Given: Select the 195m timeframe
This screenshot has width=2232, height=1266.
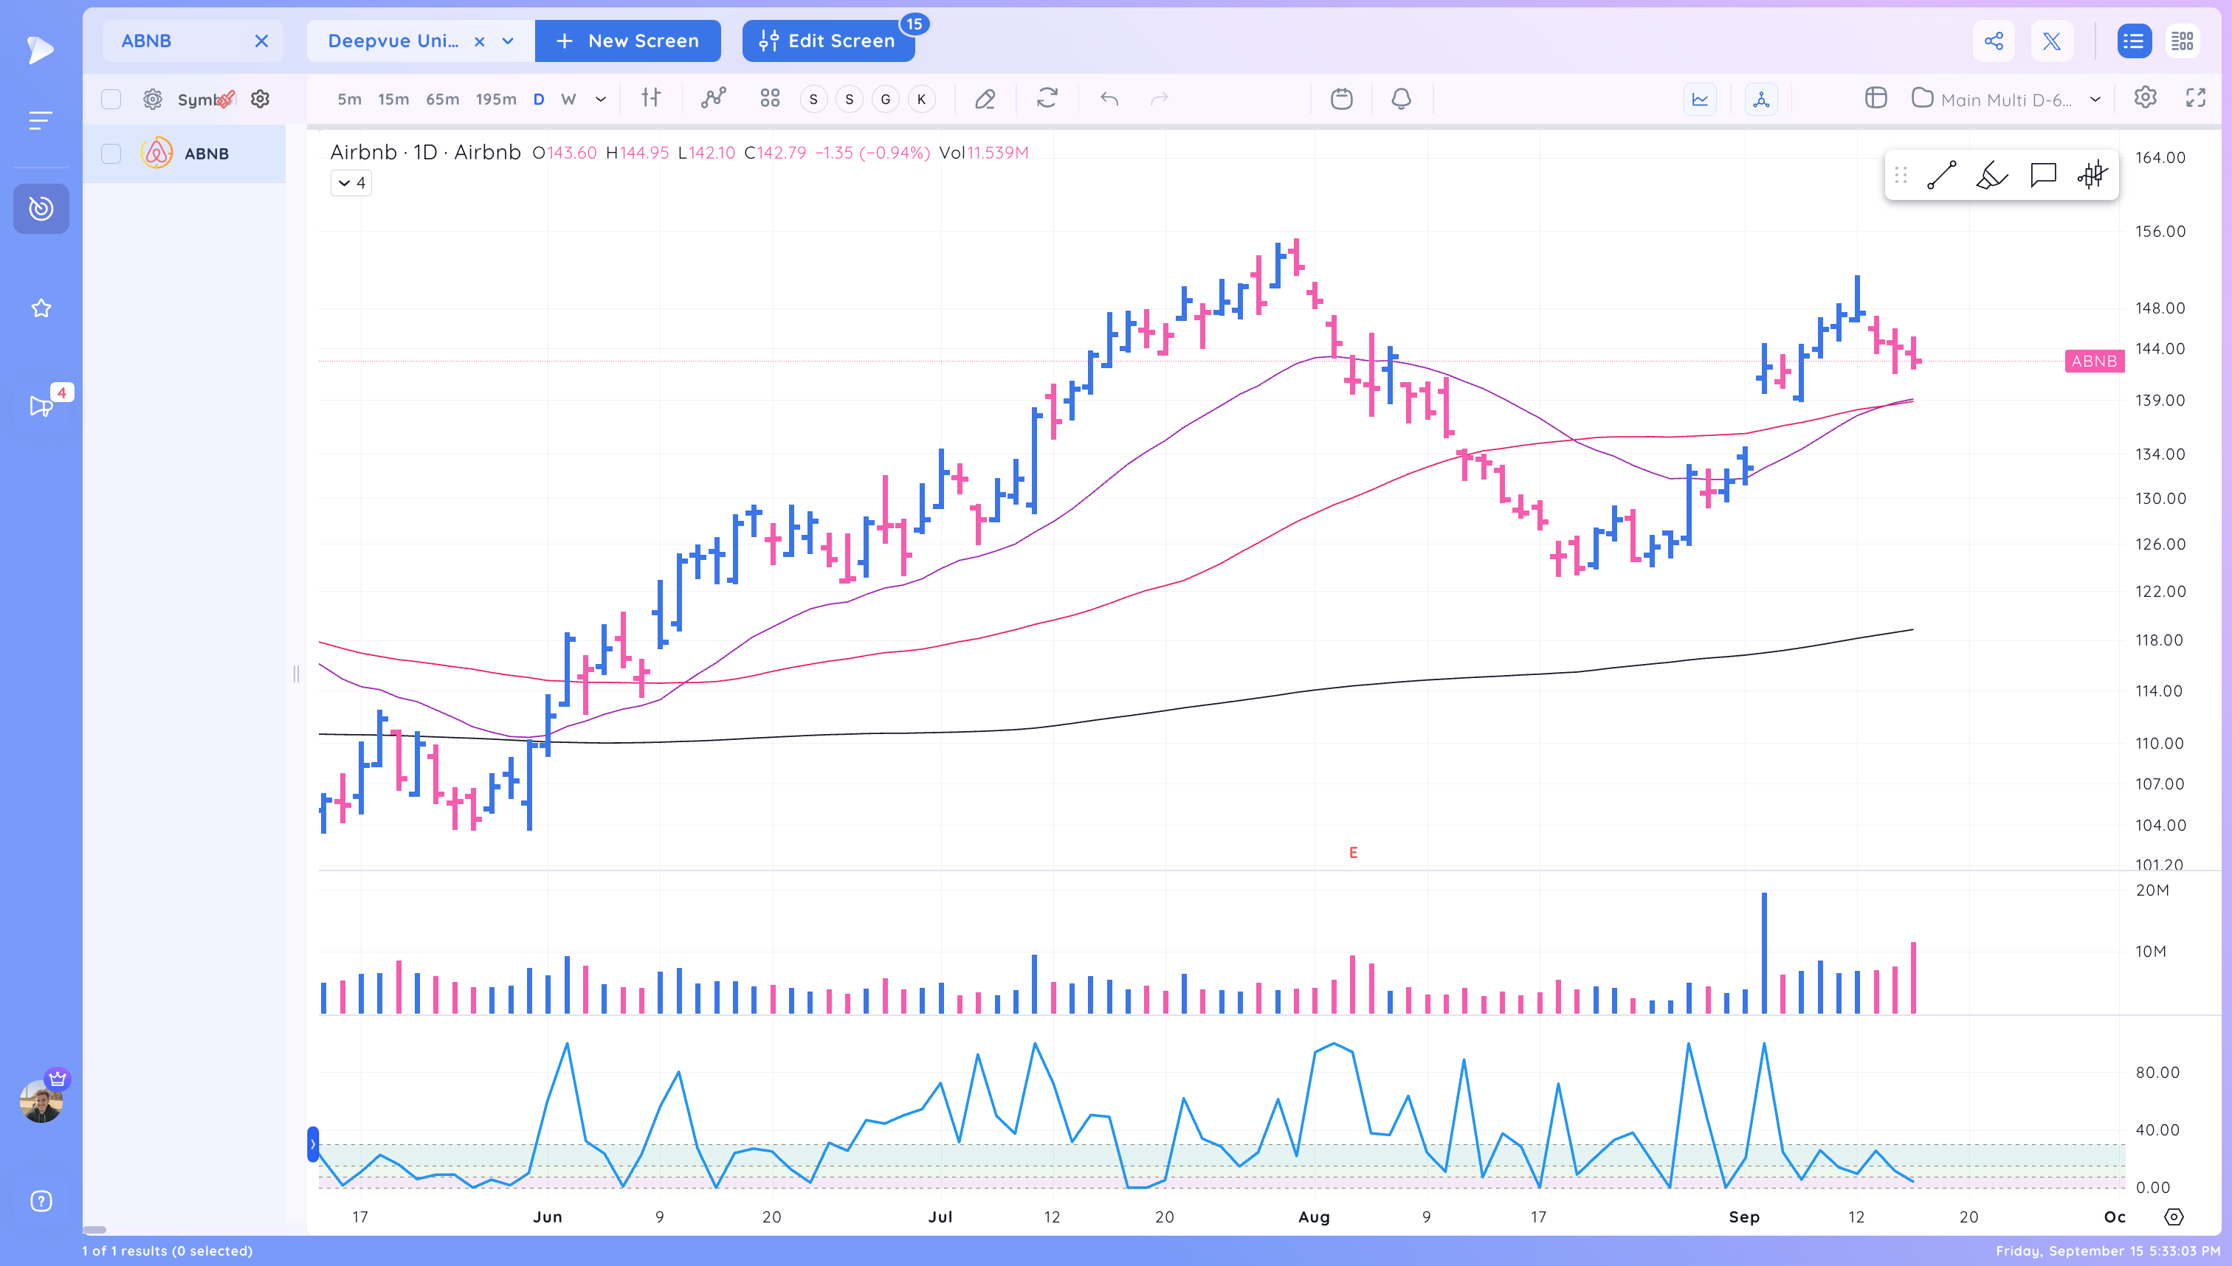Looking at the screenshot, I should pos(496,99).
